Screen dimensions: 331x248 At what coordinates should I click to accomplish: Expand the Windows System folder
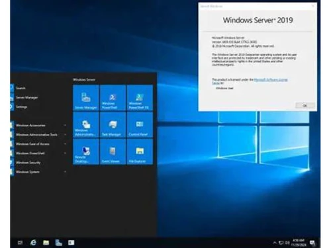pyautogui.click(x=38, y=172)
